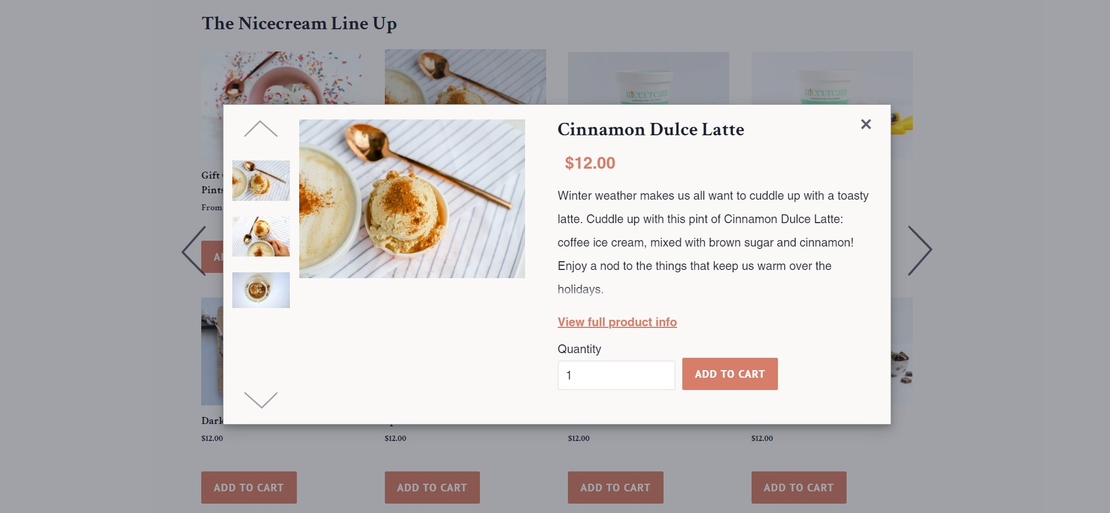1110x513 pixels.
Task: Select the third top-down bowl thumbnail
Action: point(261,290)
